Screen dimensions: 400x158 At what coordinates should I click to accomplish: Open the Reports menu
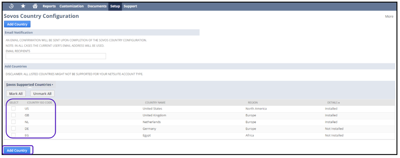point(49,6)
